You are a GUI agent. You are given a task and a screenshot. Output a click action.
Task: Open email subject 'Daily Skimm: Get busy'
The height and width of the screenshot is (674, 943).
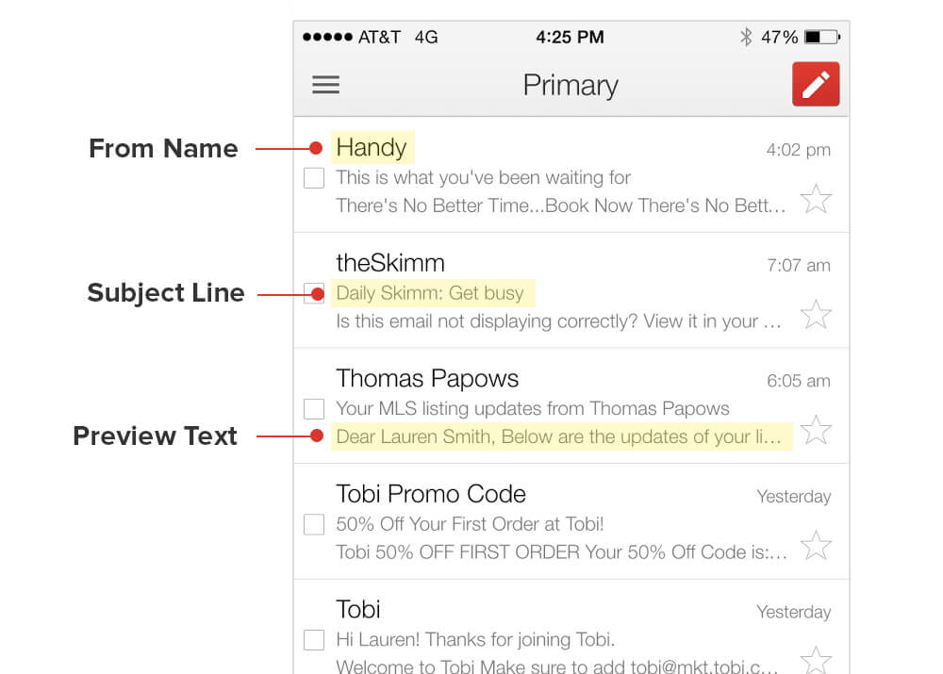click(x=430, y=293)
